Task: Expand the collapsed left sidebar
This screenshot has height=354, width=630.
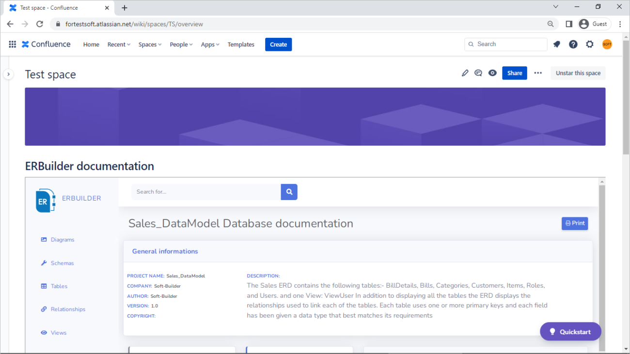Action: 8,74
